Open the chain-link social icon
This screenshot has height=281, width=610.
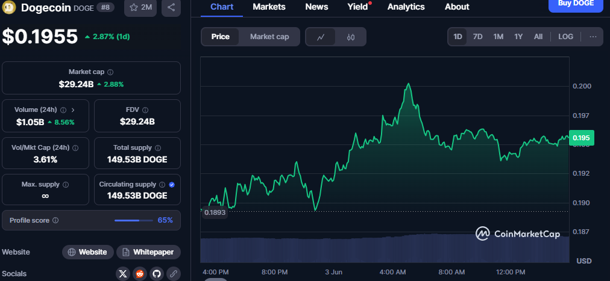[174, 274]
